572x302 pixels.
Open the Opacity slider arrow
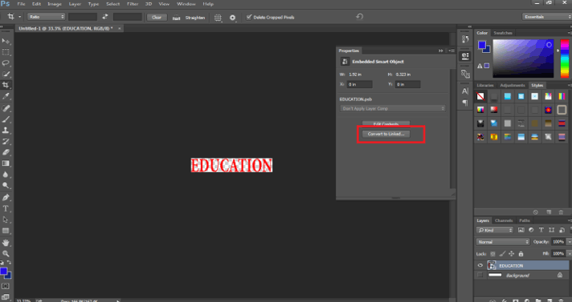[x=569, y=242]
